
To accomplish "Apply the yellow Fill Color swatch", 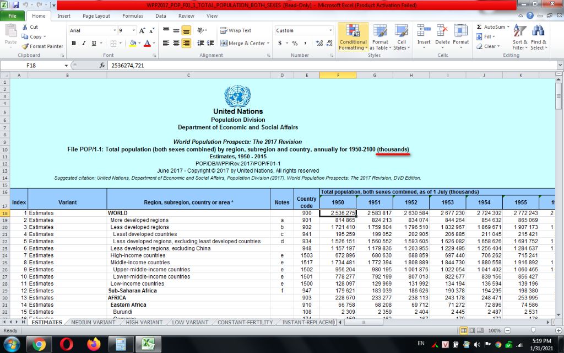I will [x=132, y=43].
